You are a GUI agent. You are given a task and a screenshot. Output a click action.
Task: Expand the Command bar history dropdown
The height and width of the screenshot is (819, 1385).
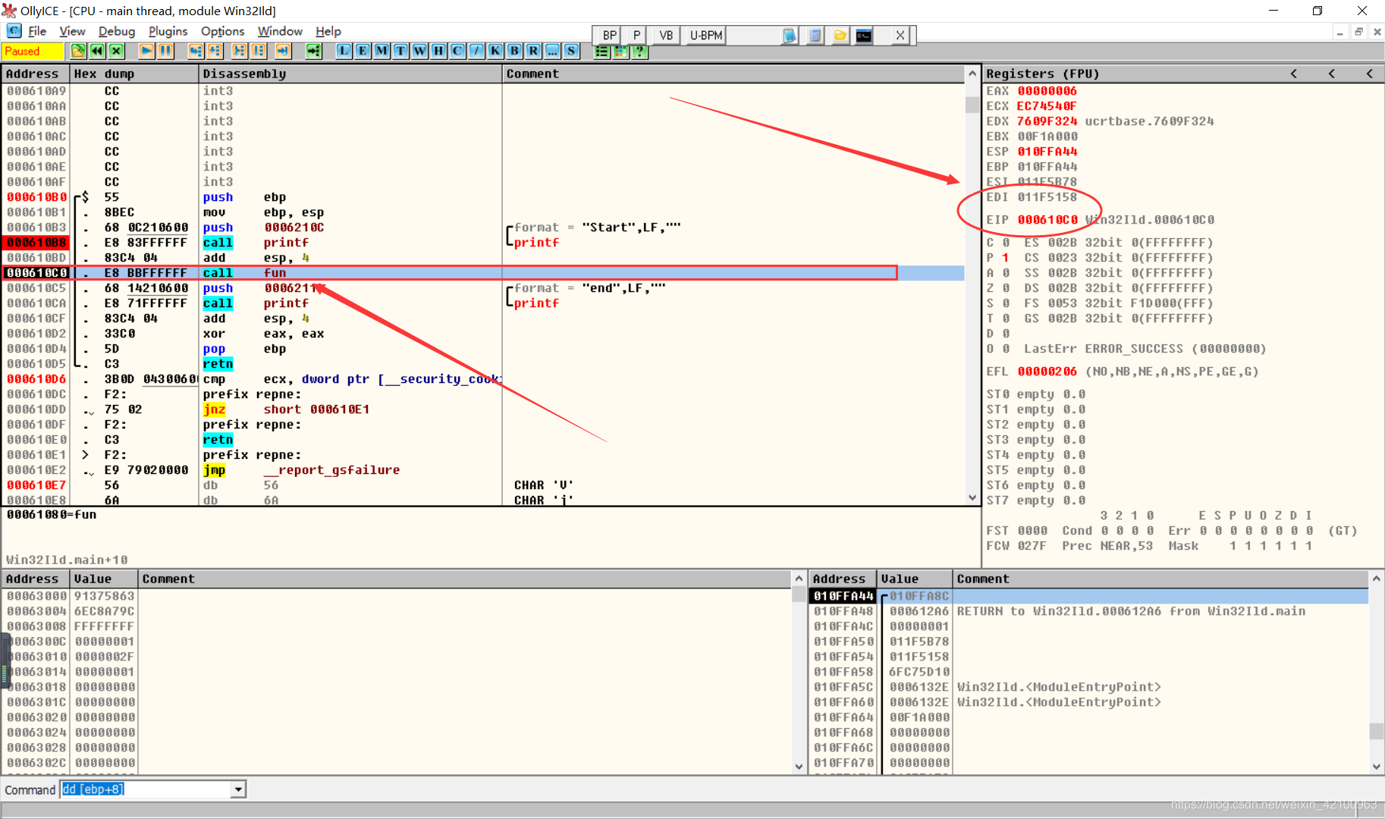(x=238, y=789)
